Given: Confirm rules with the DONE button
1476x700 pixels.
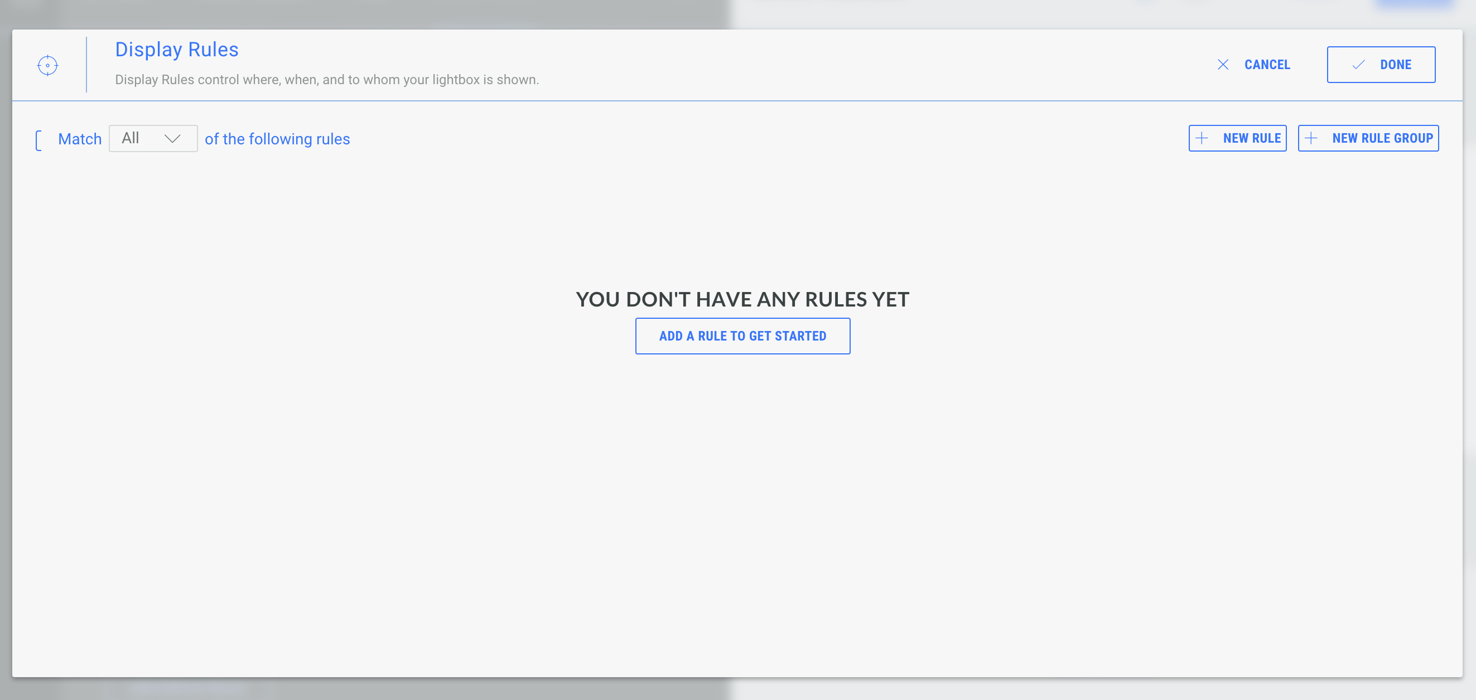Looking at the screenshot, I should (x=1381, y=65).
